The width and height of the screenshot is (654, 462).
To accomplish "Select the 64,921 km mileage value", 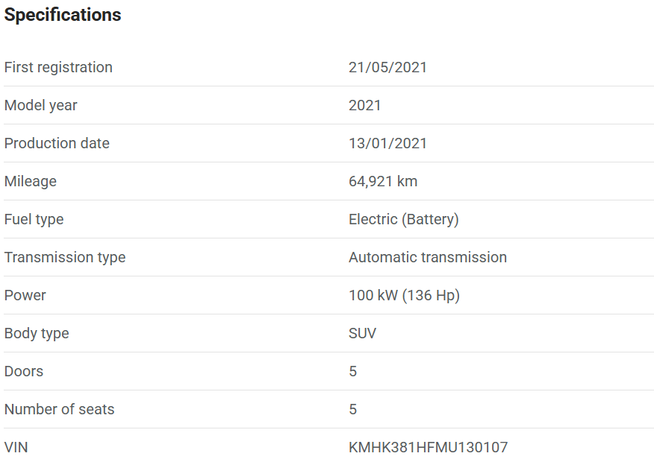I will pos(383,181).
